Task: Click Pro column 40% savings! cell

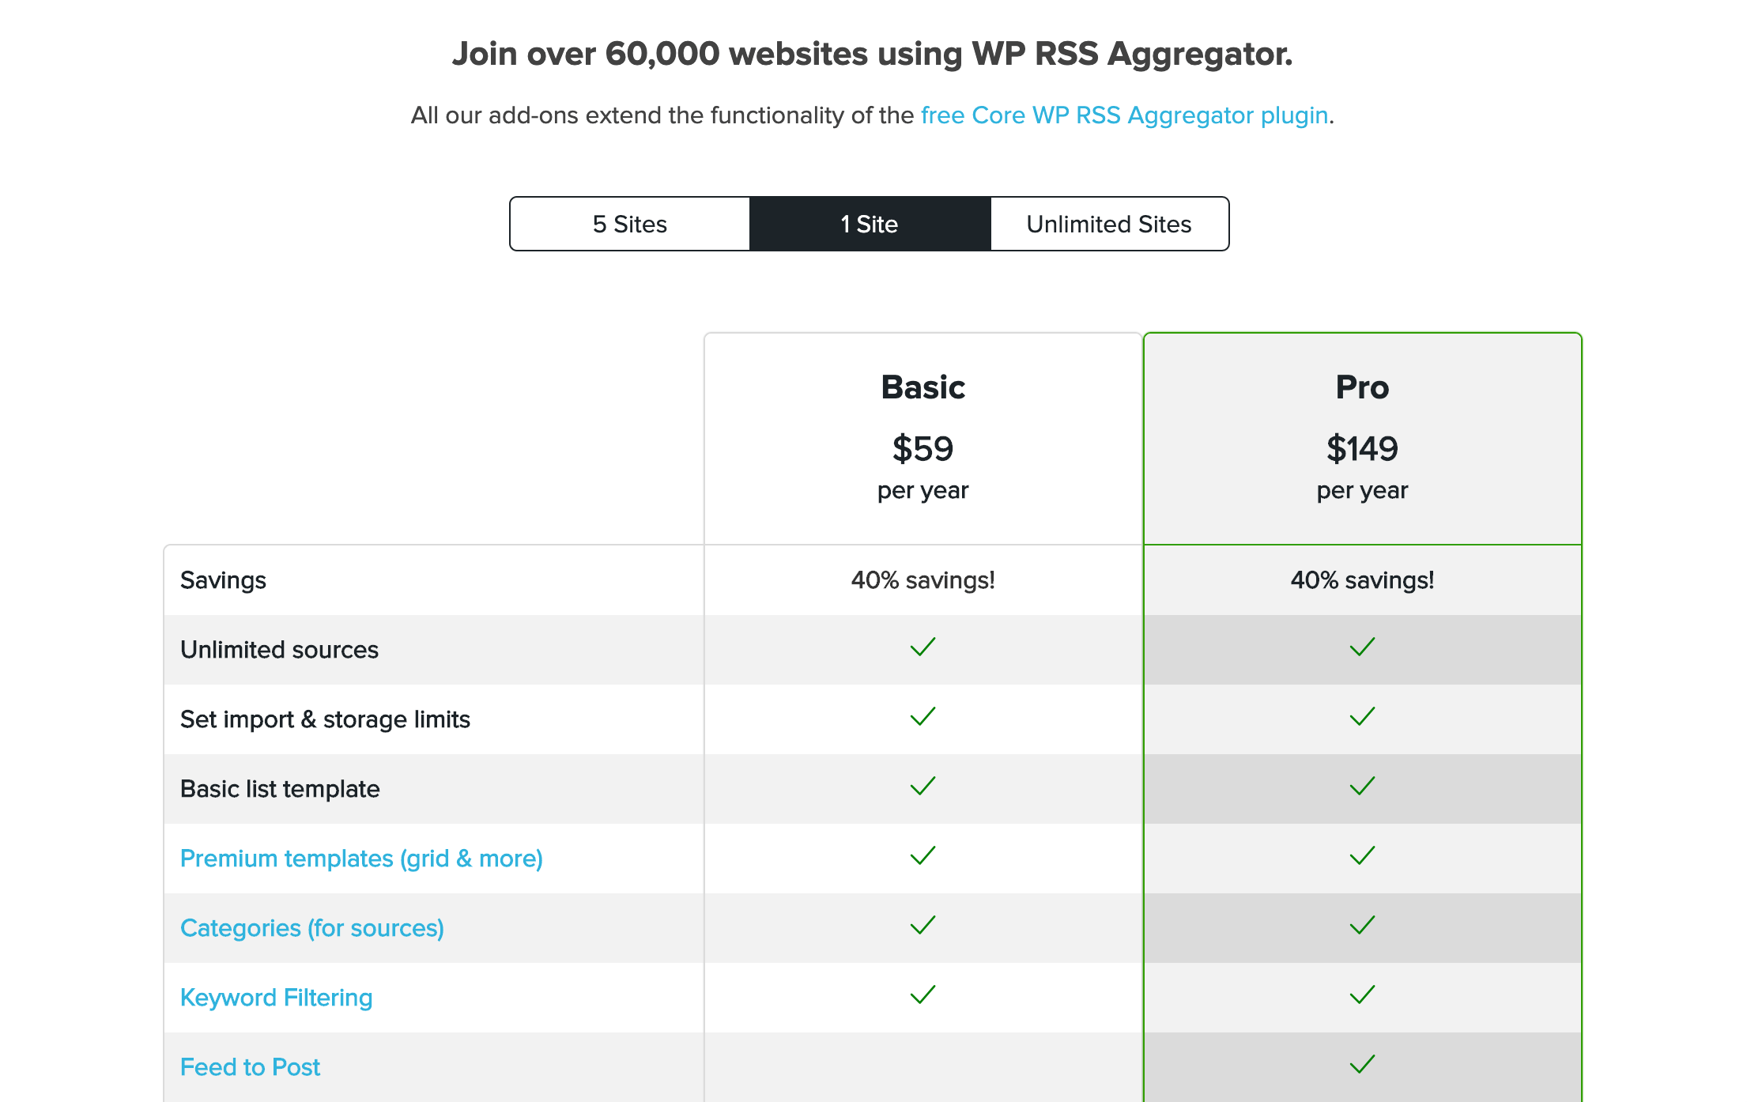Action: click(x=1362, y=580)
